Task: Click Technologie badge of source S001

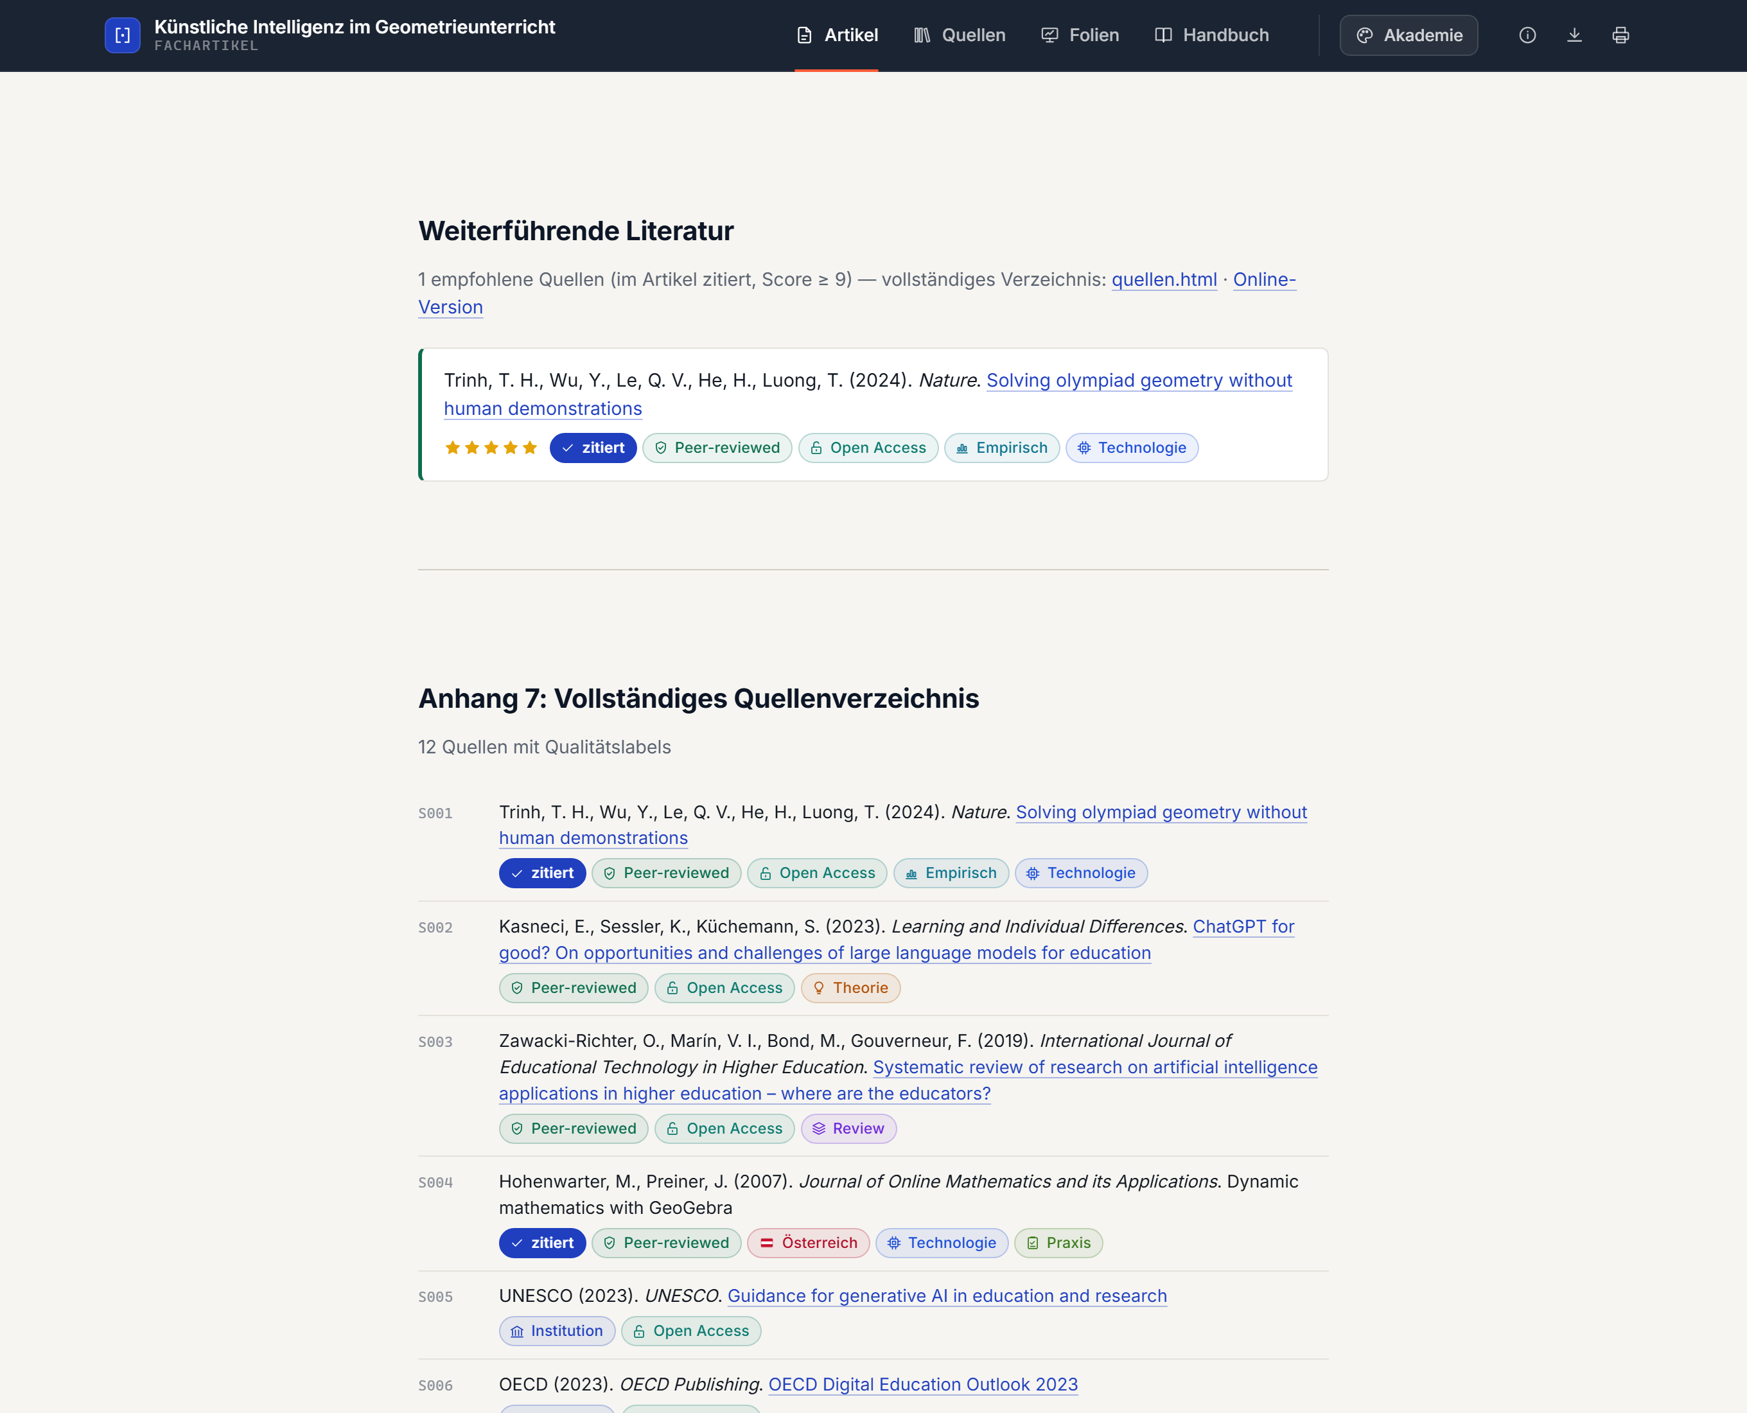Action: [1081, 873]
